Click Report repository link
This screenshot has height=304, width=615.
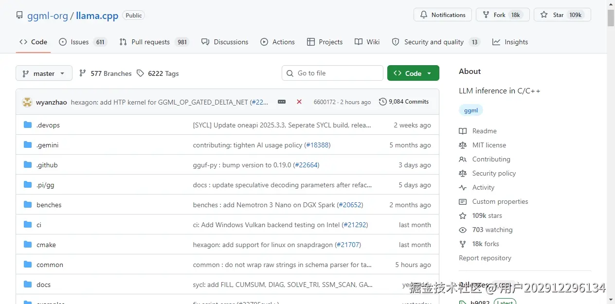pyautogui.click(x=485, y=258)
